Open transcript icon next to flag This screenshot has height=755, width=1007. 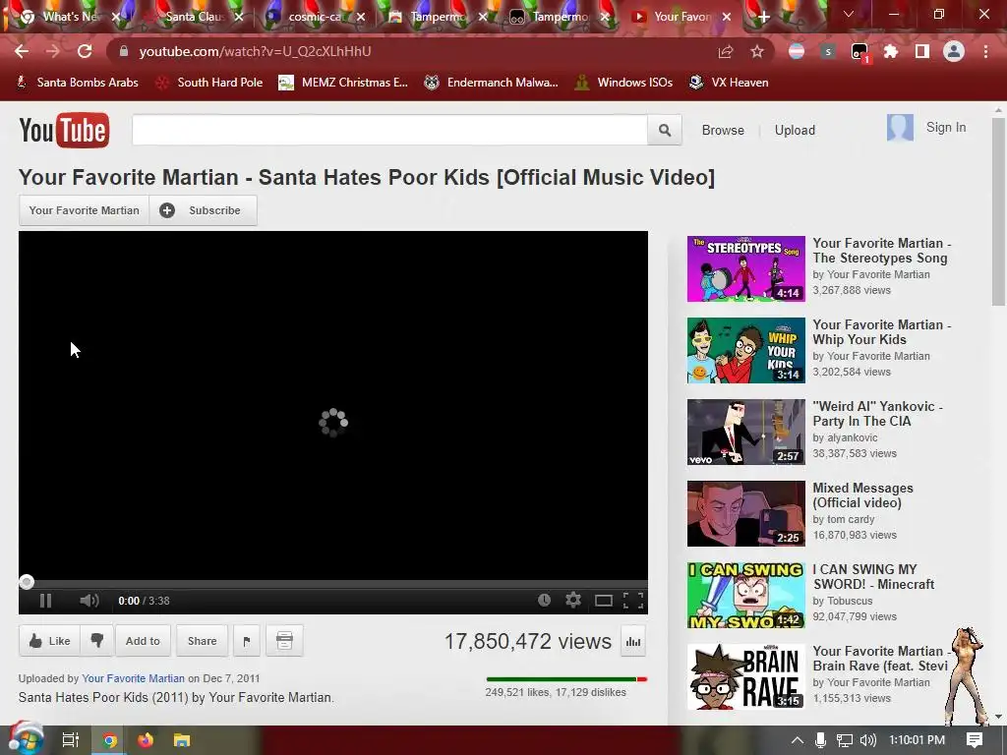[x=284, y=641]
